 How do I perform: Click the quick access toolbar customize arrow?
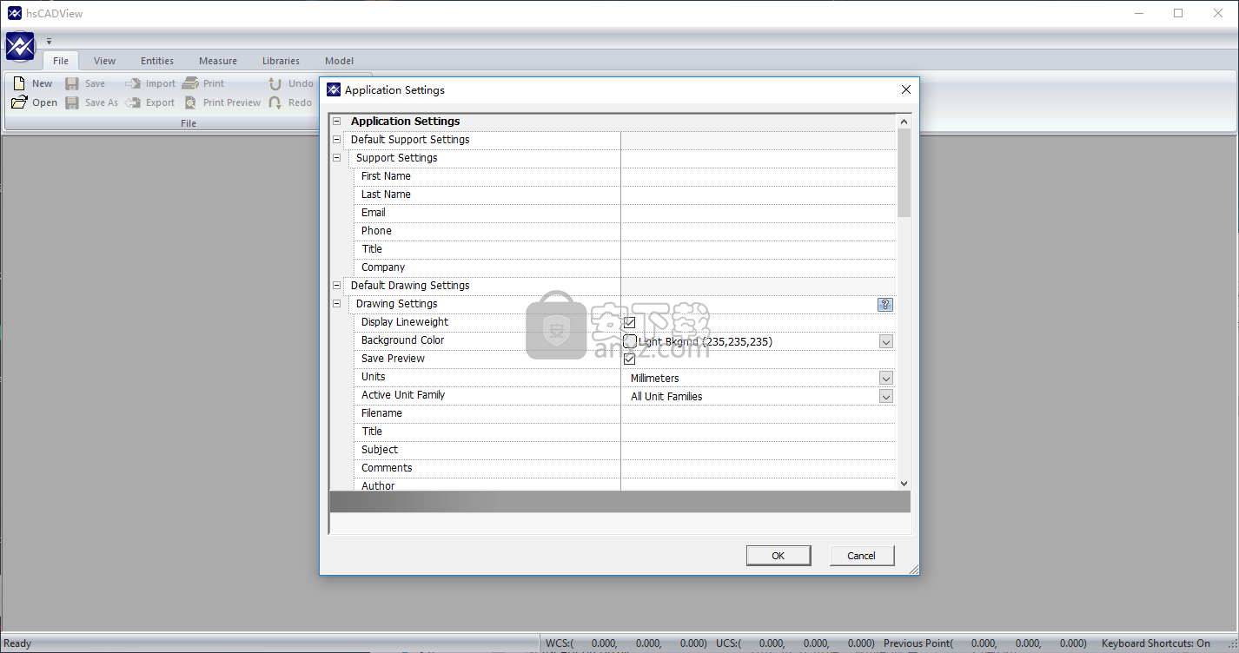[x=50, y=41]
